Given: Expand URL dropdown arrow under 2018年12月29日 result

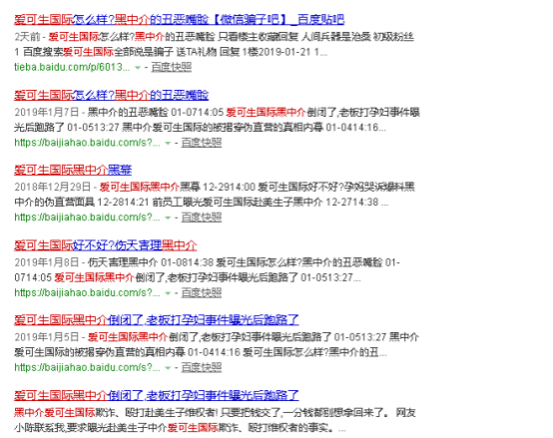Looking at the screenshot, I should pyautogui.click(x=168, y=218).
